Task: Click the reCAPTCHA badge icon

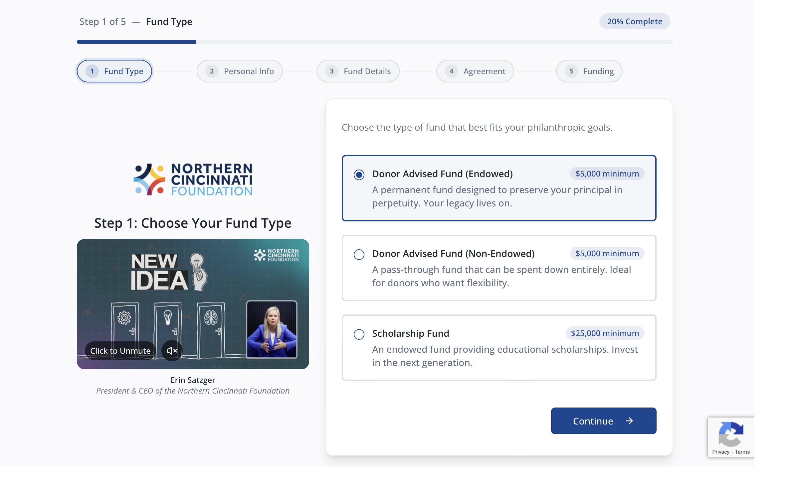Action: [731, 434]
